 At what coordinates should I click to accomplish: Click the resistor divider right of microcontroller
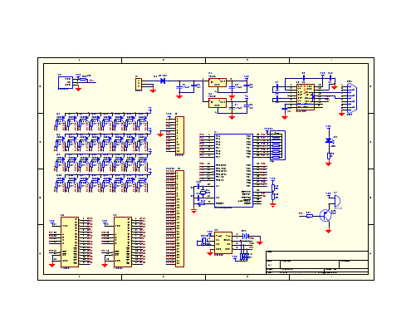273,192
